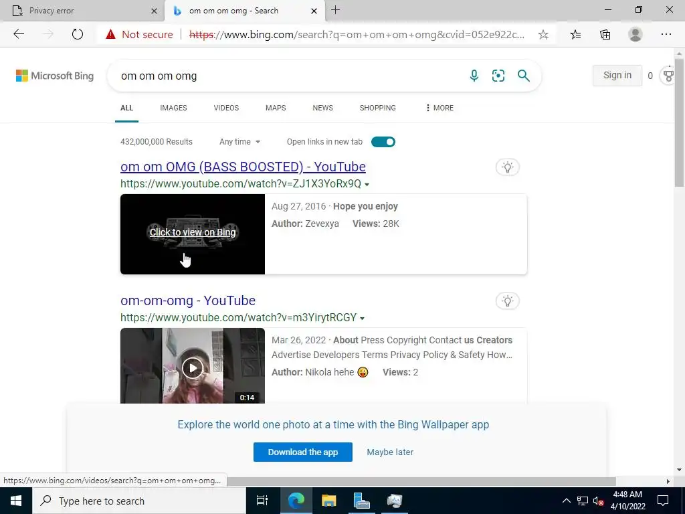Click lightbulb icon beside om-om-omg result
This screenshot has width=685, height=514.
[507, 301]
